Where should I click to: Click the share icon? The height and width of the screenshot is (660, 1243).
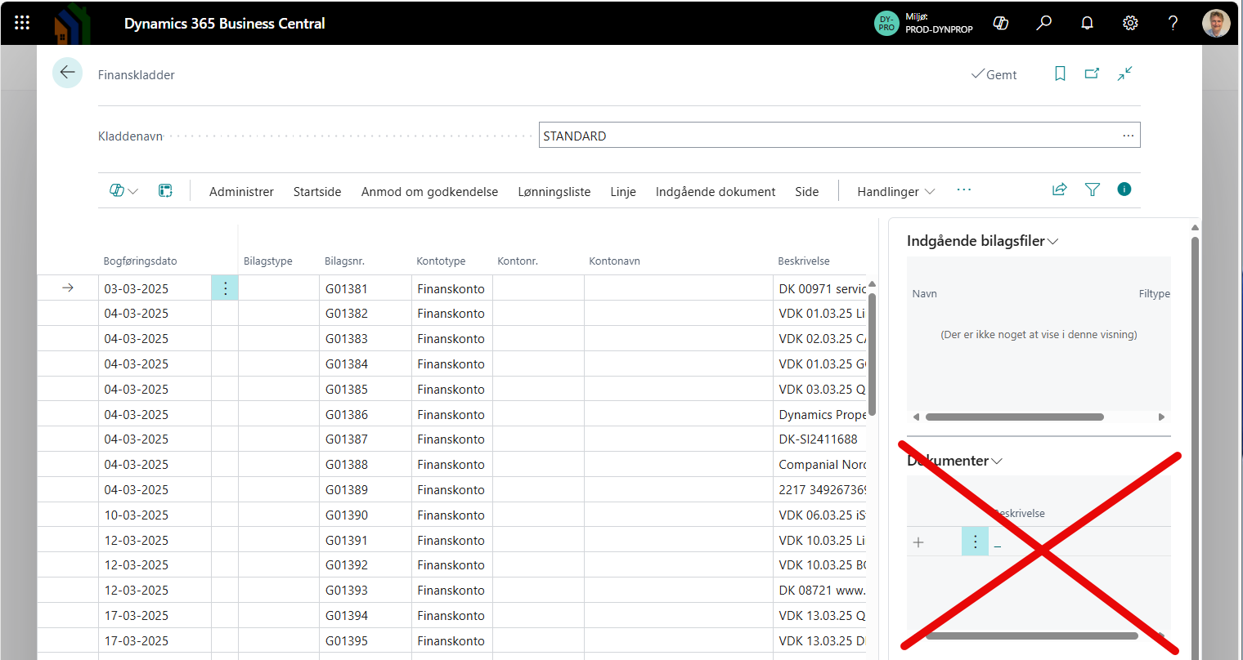tap(1059, 190)
